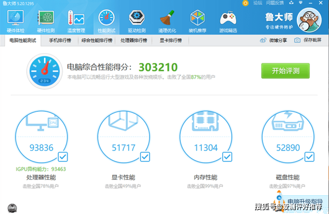Viewport: 329px width, 214px height.
Task: Switch to 显卡排行榜 tab
Action: 171,40
